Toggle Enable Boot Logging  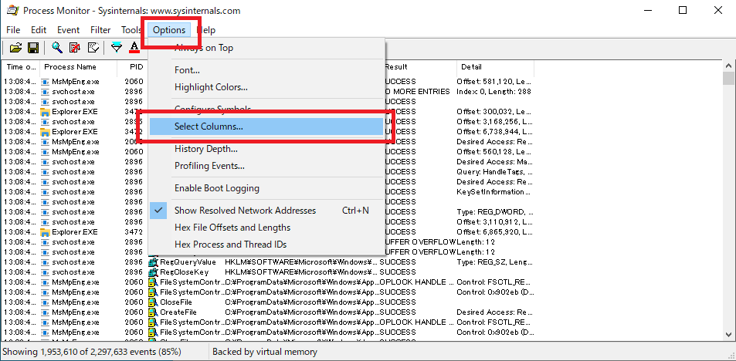(x=266, y=188)
